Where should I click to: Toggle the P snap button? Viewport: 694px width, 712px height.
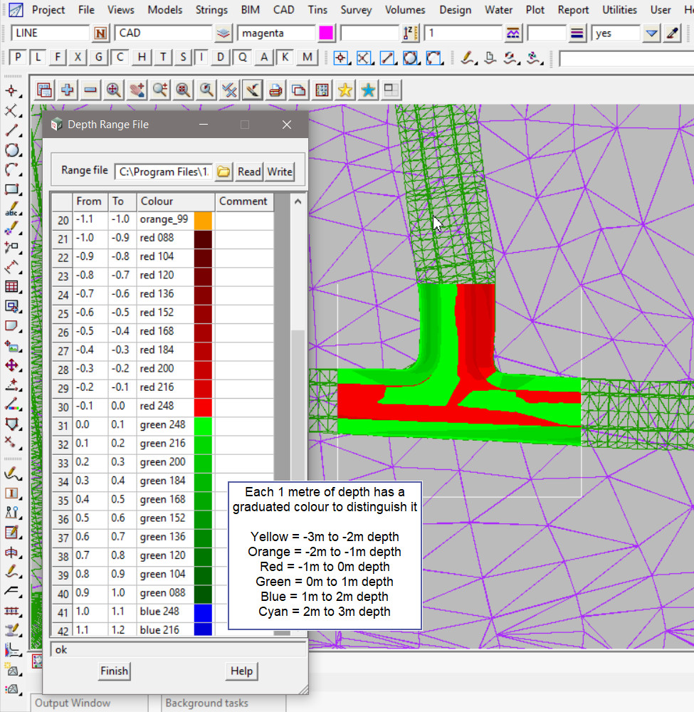(x=18, y=58)
